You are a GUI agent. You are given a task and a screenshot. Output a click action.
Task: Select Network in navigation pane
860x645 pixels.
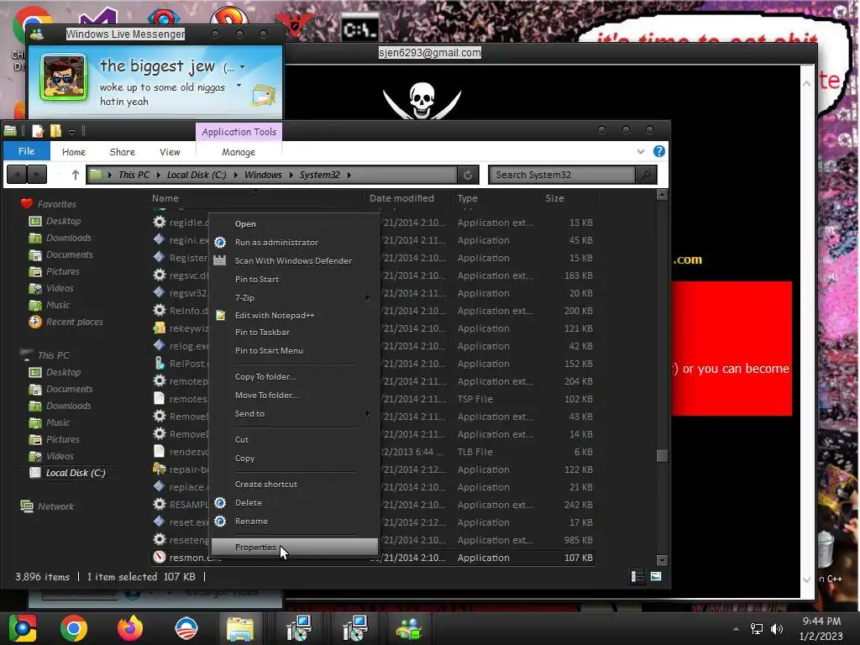pos(55,506)
